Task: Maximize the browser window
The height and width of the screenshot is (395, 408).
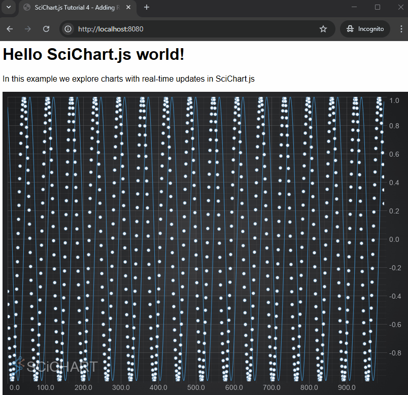Action: point(378,7)
